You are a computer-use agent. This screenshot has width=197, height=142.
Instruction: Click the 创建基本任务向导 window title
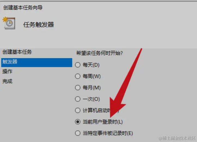(23, 8)
